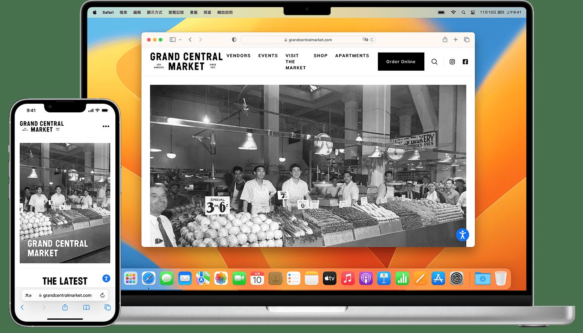Open the website's search magnifier icon
The image size is (583, 333).
click(x=434, y=62)
